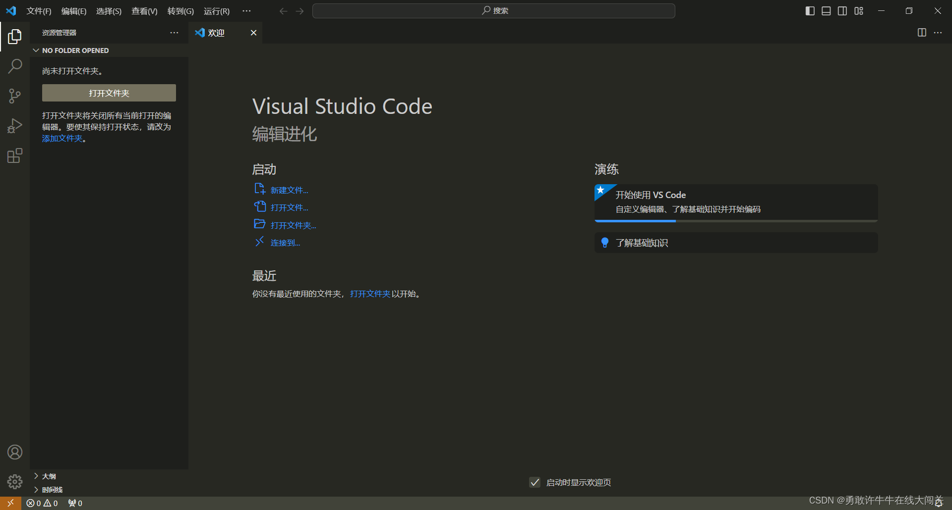Open Explorer views and more actions ellipsis
Image resolution: width=952 pixels, height=510 pixels.
point(174,33)
